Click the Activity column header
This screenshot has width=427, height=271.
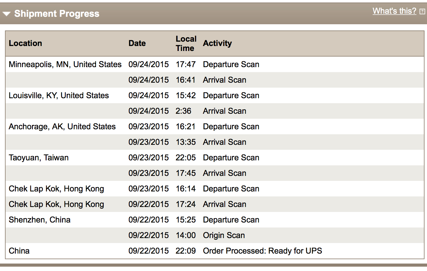[x=218, y=43]
